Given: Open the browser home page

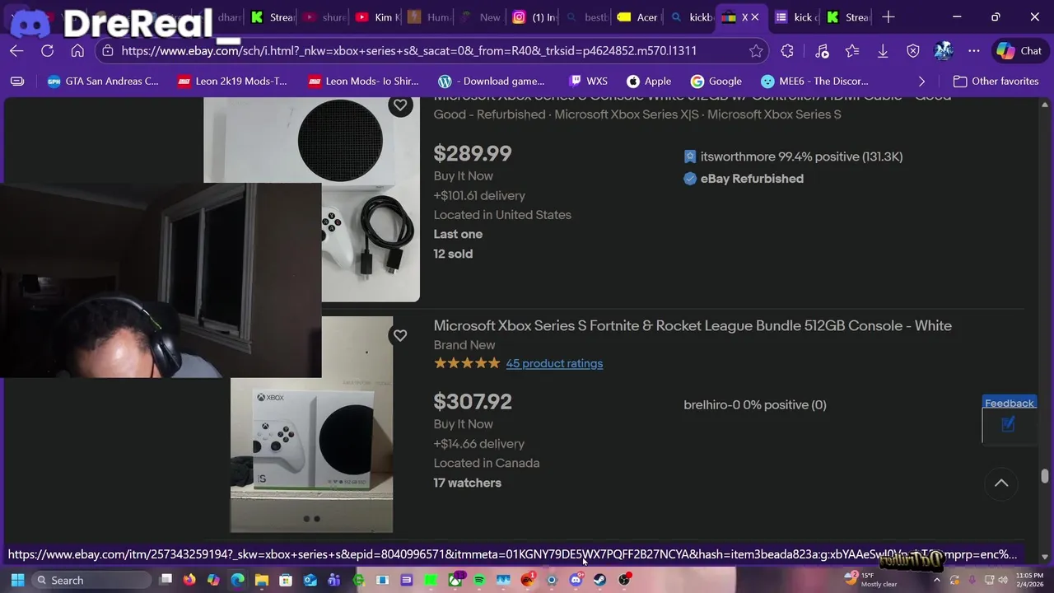Looking at the screenshot, I should [x=77, y=50].
